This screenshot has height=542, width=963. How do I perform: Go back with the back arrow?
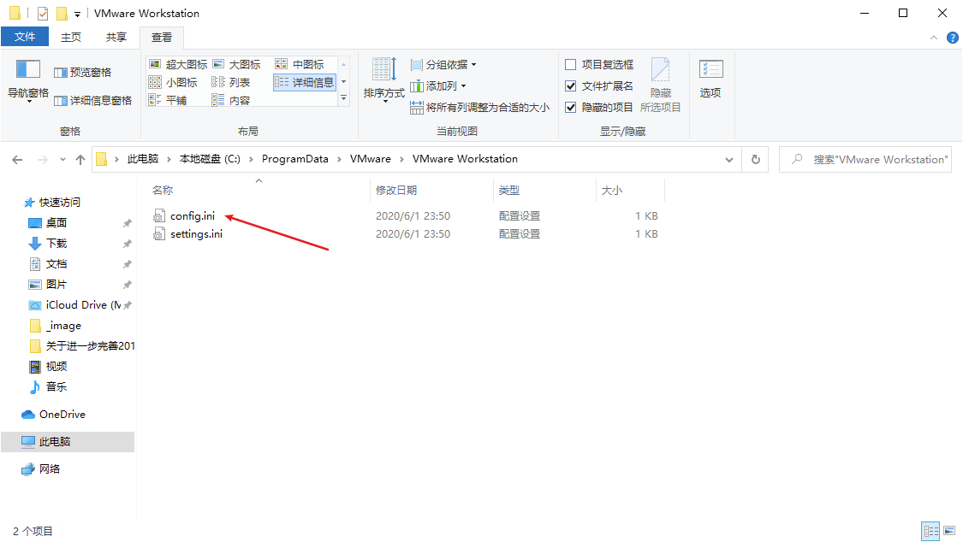point(17,159)
